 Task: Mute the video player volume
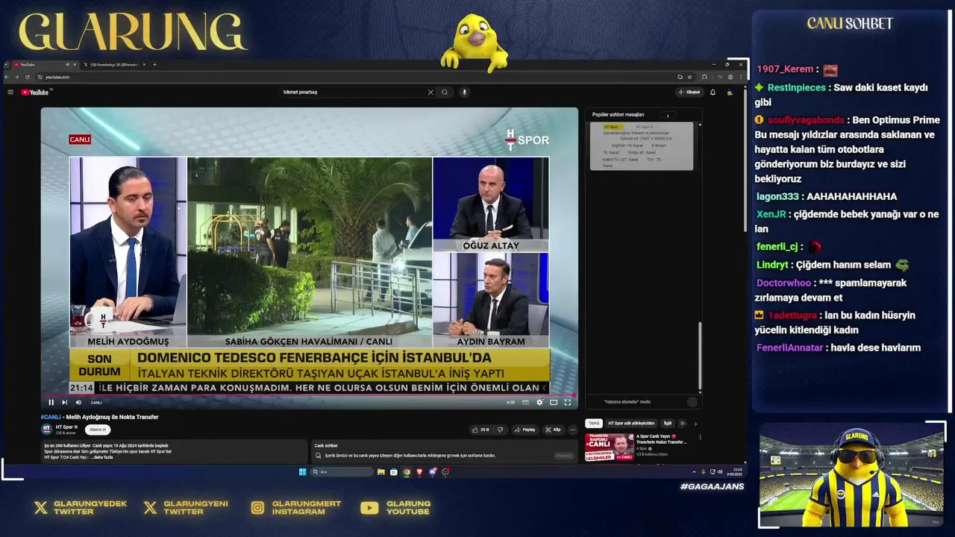click(78, 402)
